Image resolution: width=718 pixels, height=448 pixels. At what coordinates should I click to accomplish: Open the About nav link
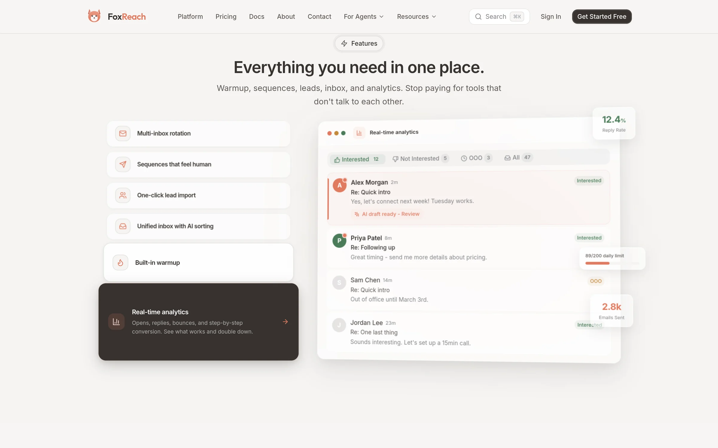[286, 17]
